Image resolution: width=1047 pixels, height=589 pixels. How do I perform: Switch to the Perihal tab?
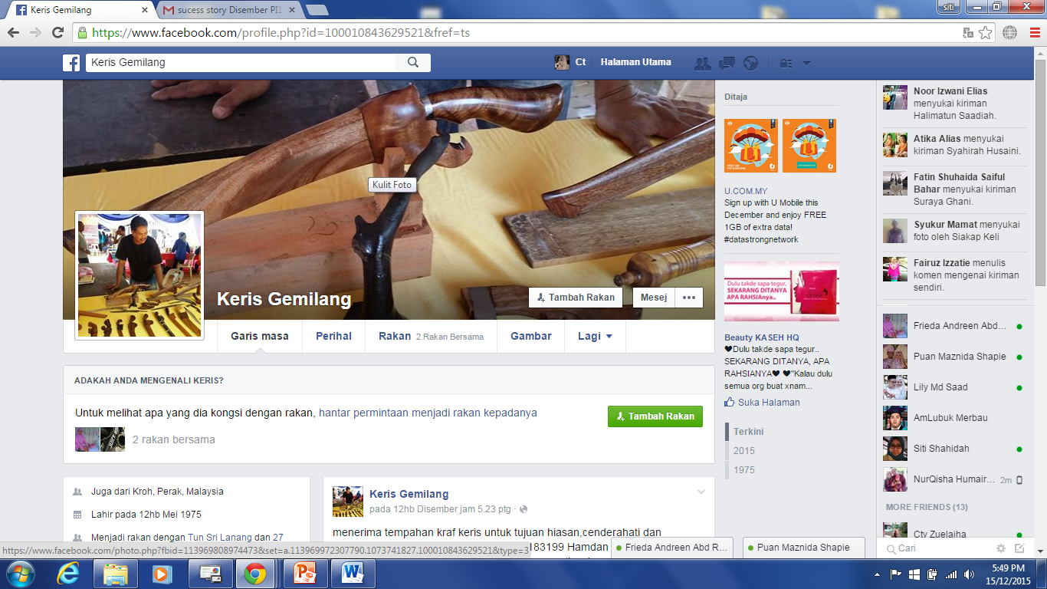333,336
